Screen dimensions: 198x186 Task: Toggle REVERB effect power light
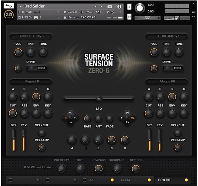(x=186, y=180)
